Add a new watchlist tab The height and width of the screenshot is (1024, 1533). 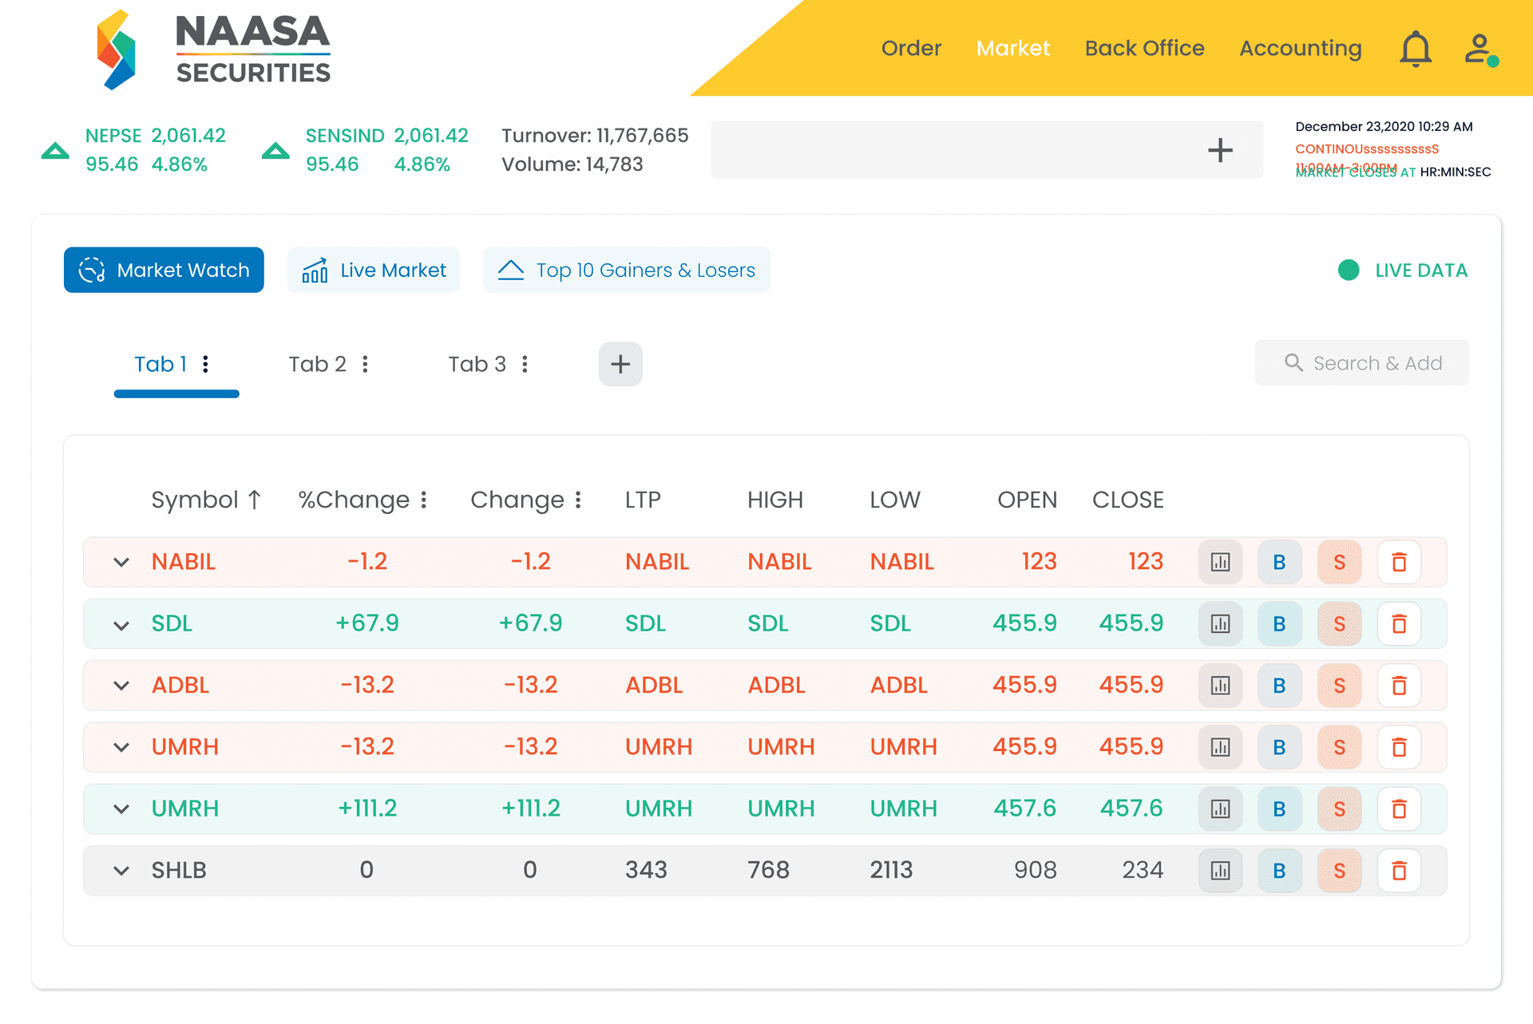pos(620,364)
